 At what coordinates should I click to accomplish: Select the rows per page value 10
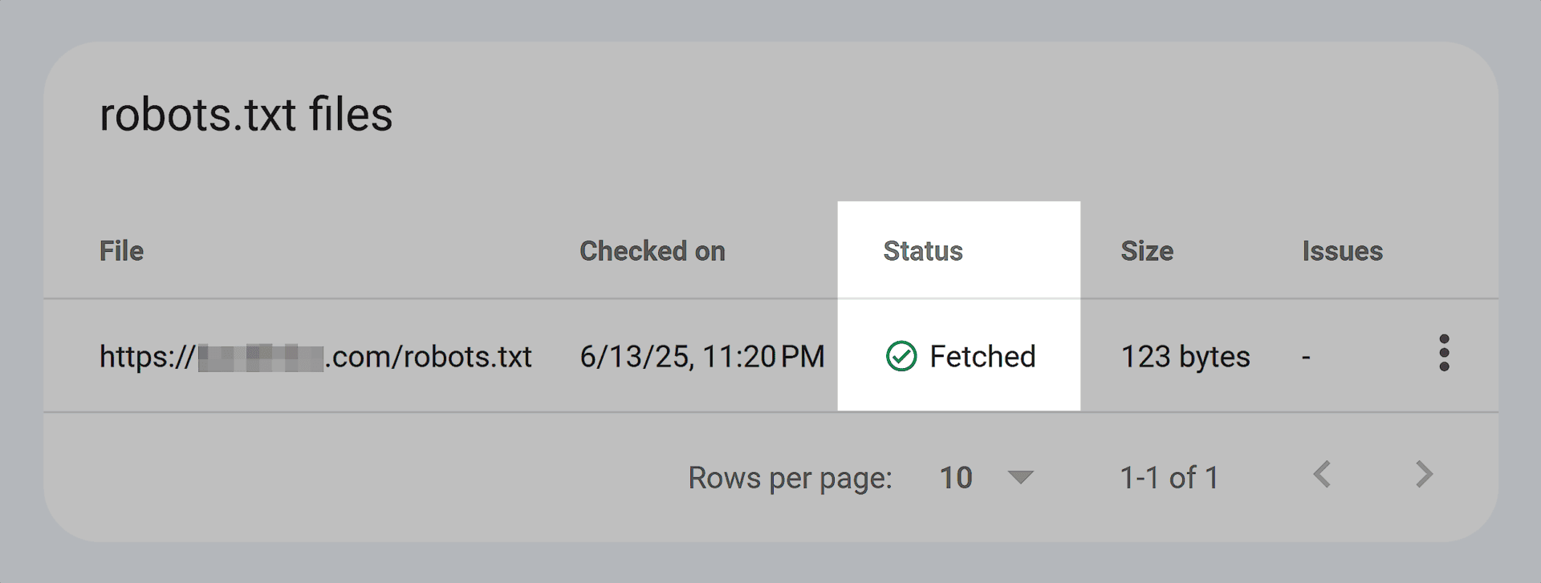[x=956, y=478]
